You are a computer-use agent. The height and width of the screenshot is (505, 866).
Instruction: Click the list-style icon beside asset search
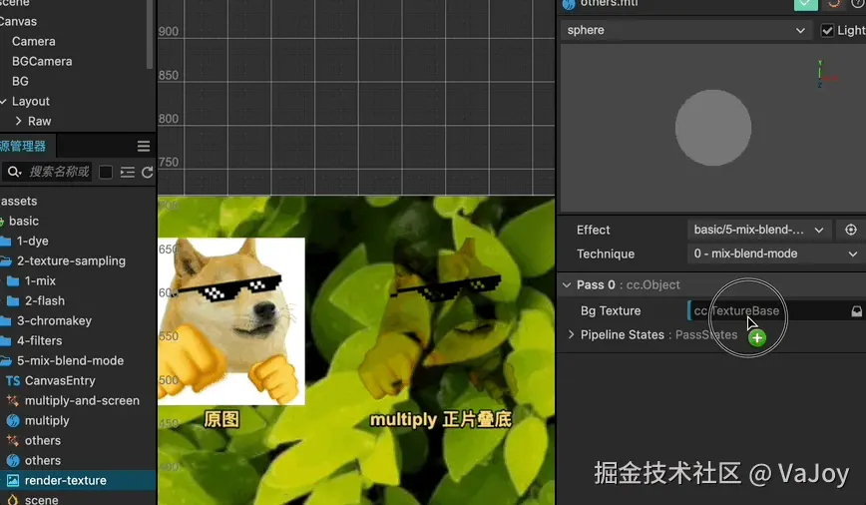point(128,173)
